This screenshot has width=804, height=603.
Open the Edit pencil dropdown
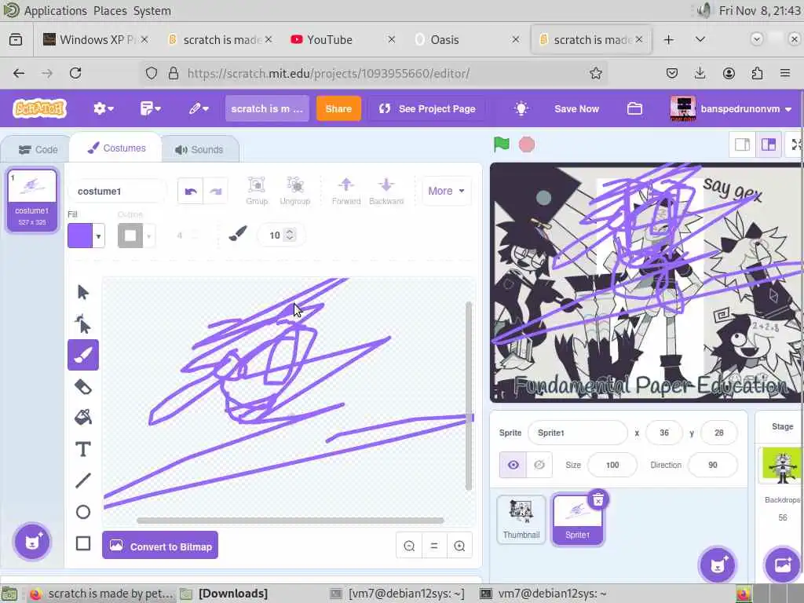point(199,108)
